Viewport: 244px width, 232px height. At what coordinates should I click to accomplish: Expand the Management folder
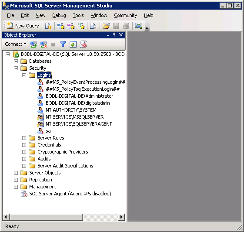pos(16,187)
